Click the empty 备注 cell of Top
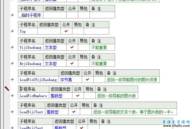Screen dimensions: 192x129 click(97, 31)
